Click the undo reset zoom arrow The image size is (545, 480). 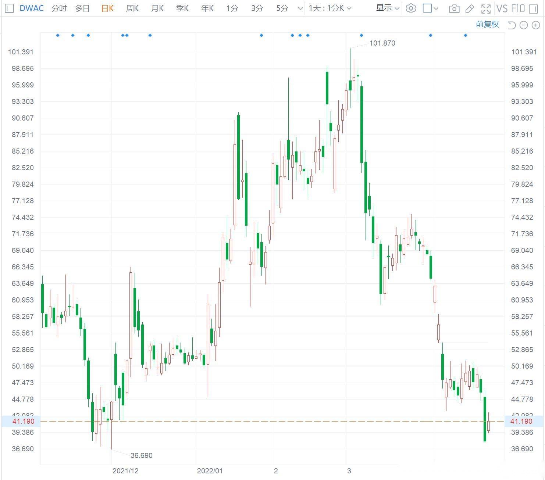point(512,25)
